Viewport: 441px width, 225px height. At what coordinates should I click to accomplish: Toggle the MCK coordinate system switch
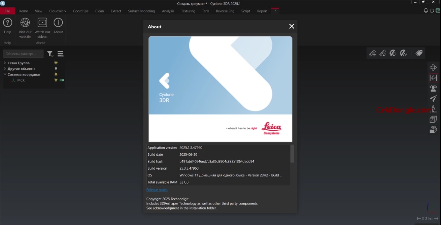point(61,80)
